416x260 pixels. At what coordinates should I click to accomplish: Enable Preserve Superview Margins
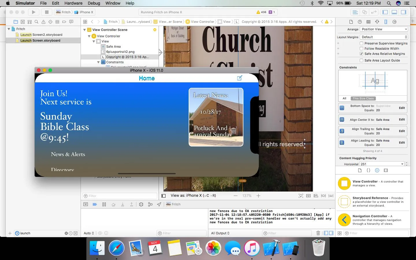tap(361, 43)
